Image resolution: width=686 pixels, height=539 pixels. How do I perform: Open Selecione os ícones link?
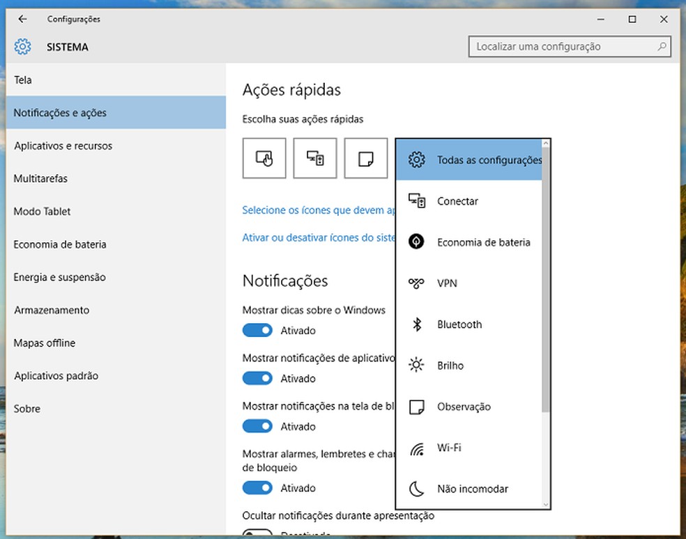coord(318,210)
